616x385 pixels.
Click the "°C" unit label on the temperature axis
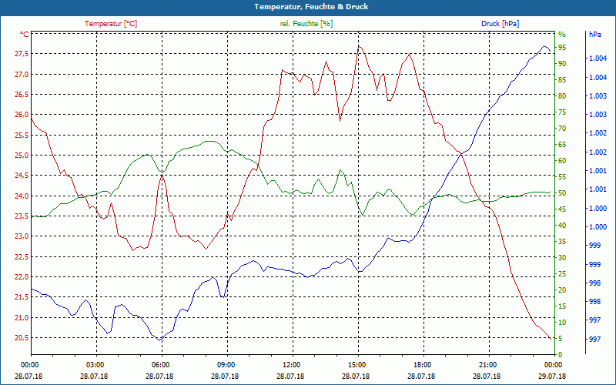tap(25, 34)
